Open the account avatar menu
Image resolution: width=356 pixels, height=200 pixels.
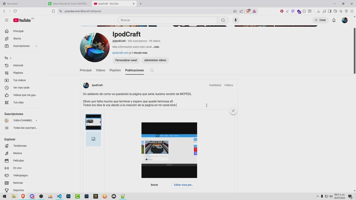[x=345, y=20]
